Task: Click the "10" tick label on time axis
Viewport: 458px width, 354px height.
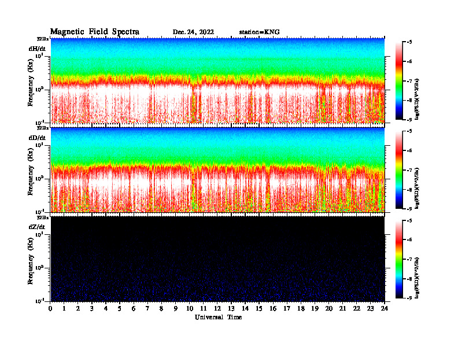Action: (x=189, y=309)
